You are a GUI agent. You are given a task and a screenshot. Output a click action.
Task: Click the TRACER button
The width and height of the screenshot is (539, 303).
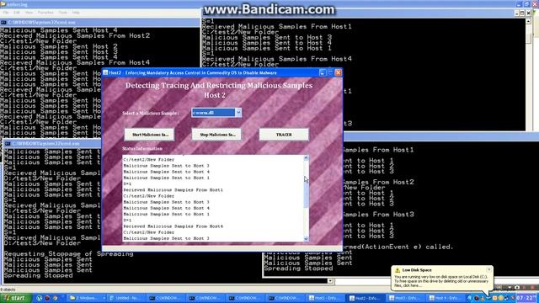[284, 135]
